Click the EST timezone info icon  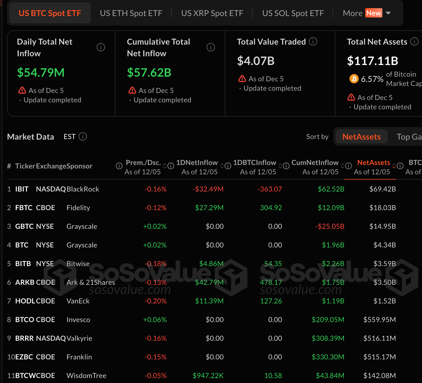click(x=83, y=137)
